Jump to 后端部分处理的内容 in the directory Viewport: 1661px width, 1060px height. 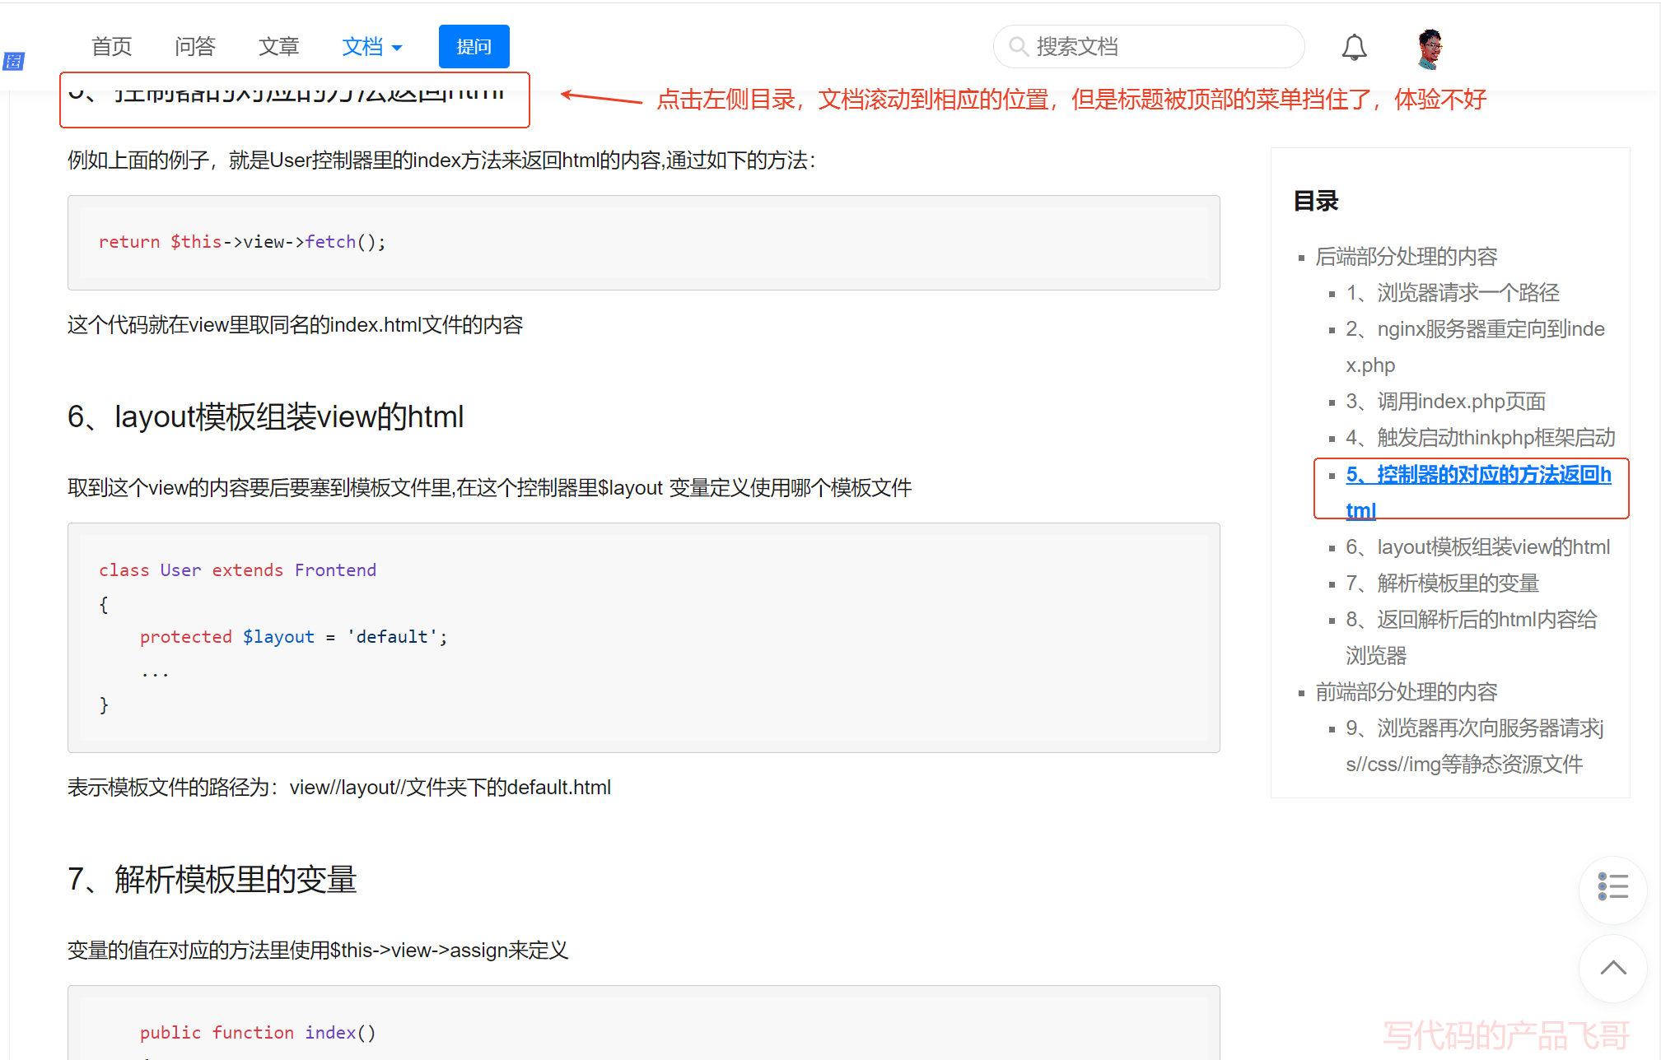coord(1406,257)
